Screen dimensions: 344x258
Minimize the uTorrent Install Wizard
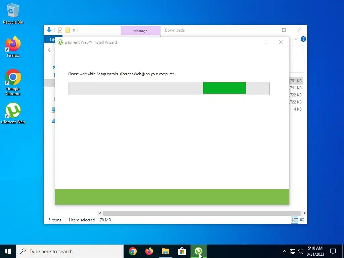point(251,42)
